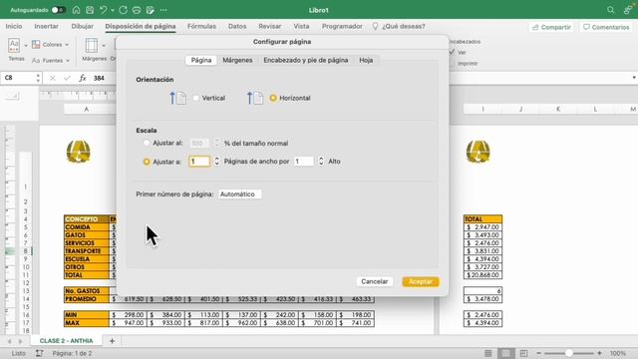
Task: Toggle the Autoguardado switch
Action: pos(59,10)
